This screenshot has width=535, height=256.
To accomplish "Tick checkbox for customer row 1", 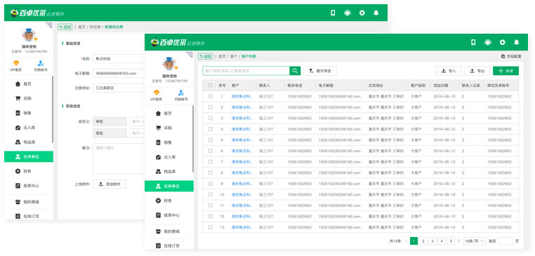I will 210,96.
